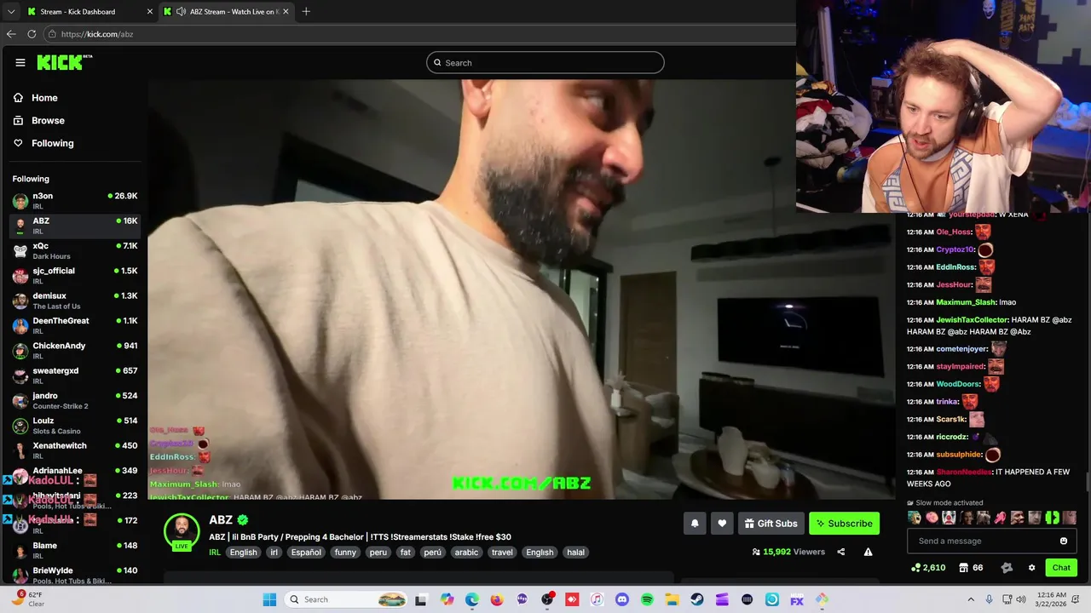This screenshot has width=1091, height=613.
Task: Click the ABZ streamer avatar
Action: click(181, 532)
